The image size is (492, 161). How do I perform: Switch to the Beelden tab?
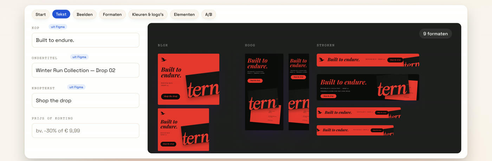[x=85, y=14]
